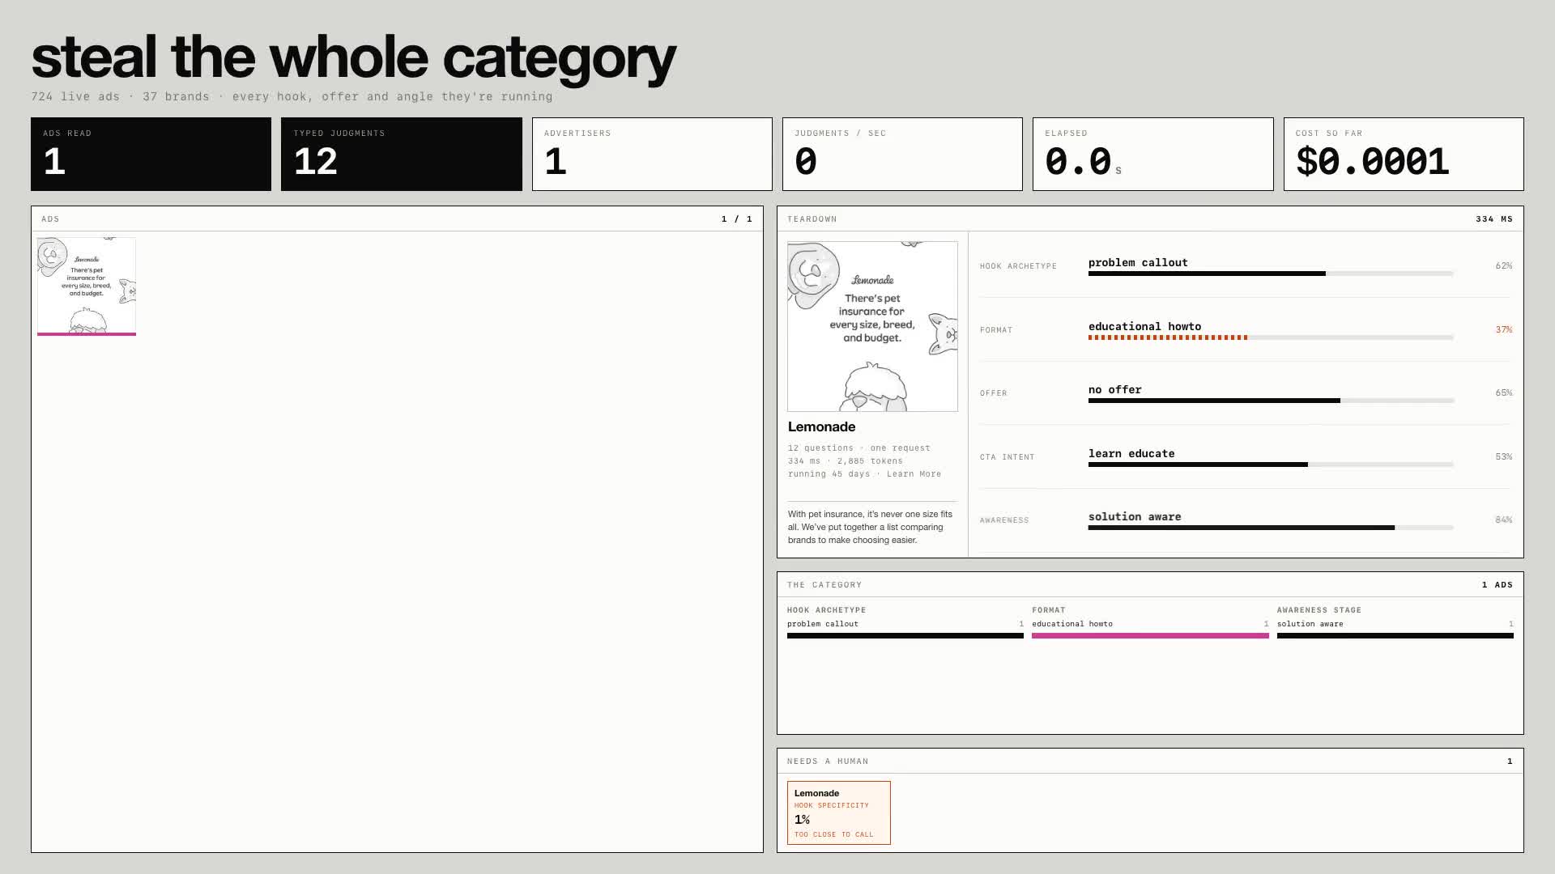Image resolution: width=1555 pixels, height=874 pixels.
Task: Click the '1 / 1' Ads panel counter
Action: pyautogui.click(x=737, y=219)
